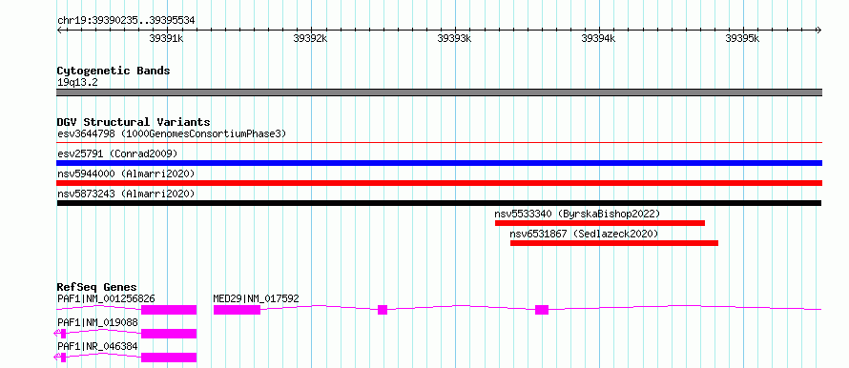Click the left arrow end of ruler
The height and width of the screenshot is (368, 849).
59,31
